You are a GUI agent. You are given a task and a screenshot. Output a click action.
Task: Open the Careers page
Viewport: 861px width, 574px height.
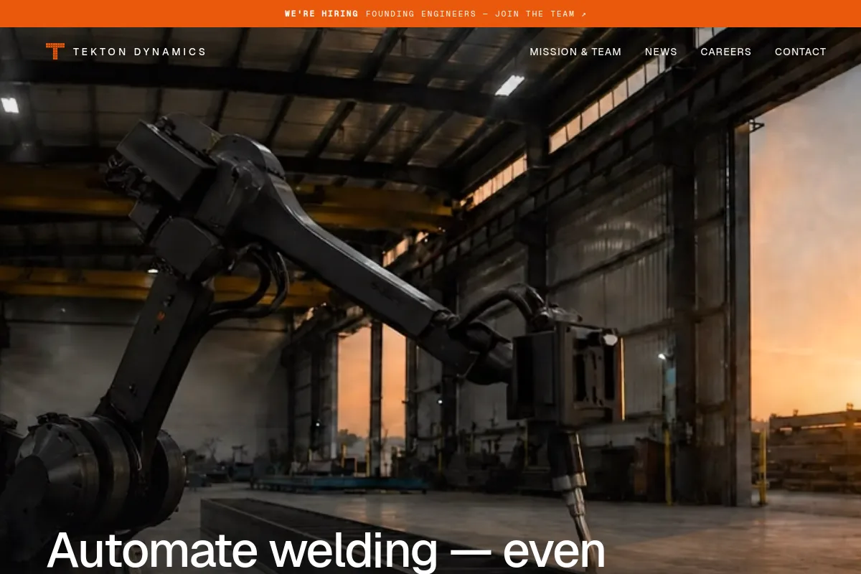726,52
